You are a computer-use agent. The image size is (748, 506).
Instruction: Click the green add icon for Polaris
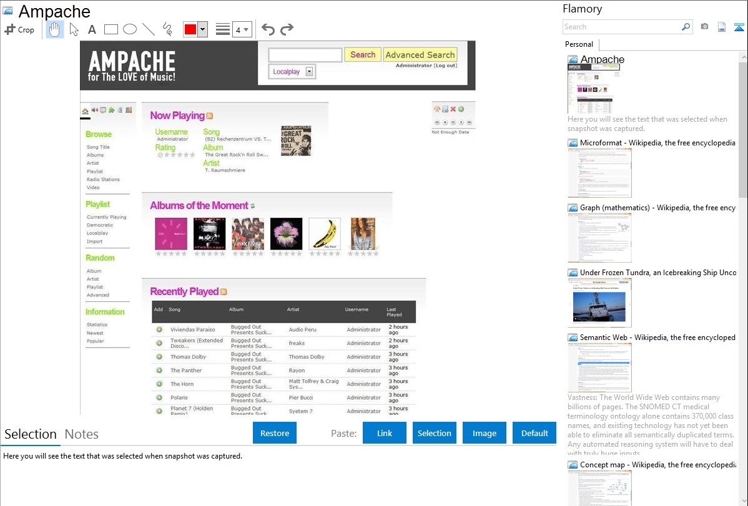tap(159, 397)
